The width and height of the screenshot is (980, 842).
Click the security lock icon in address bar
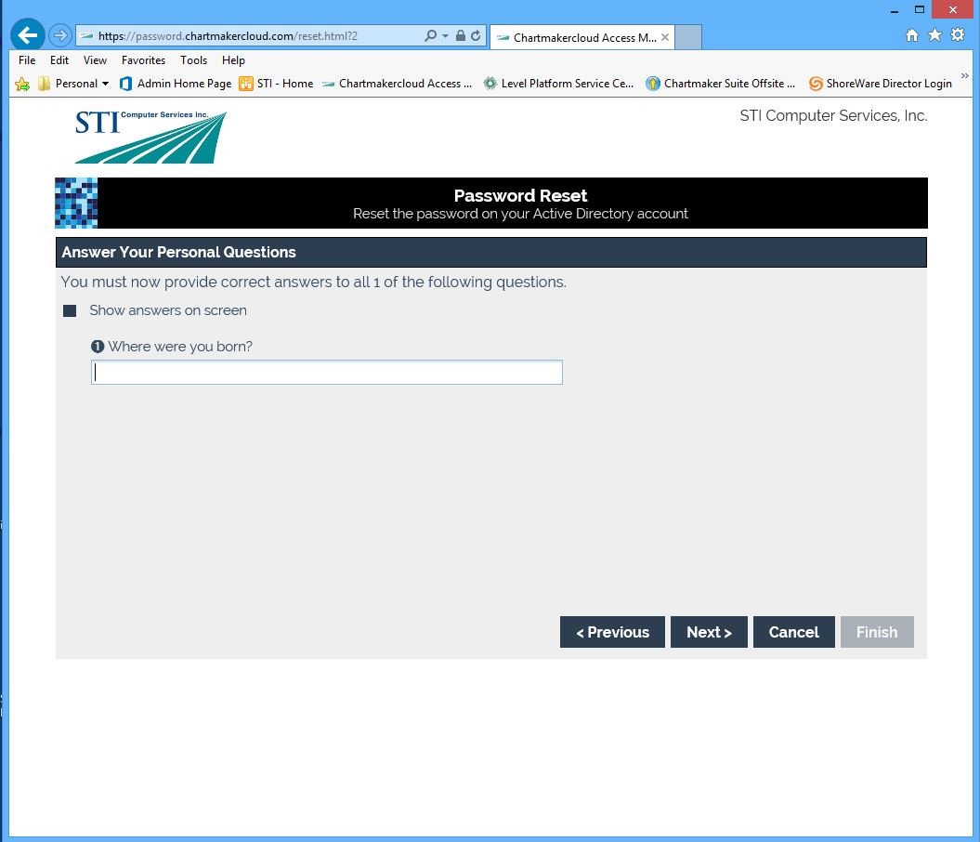coord(461,36)
